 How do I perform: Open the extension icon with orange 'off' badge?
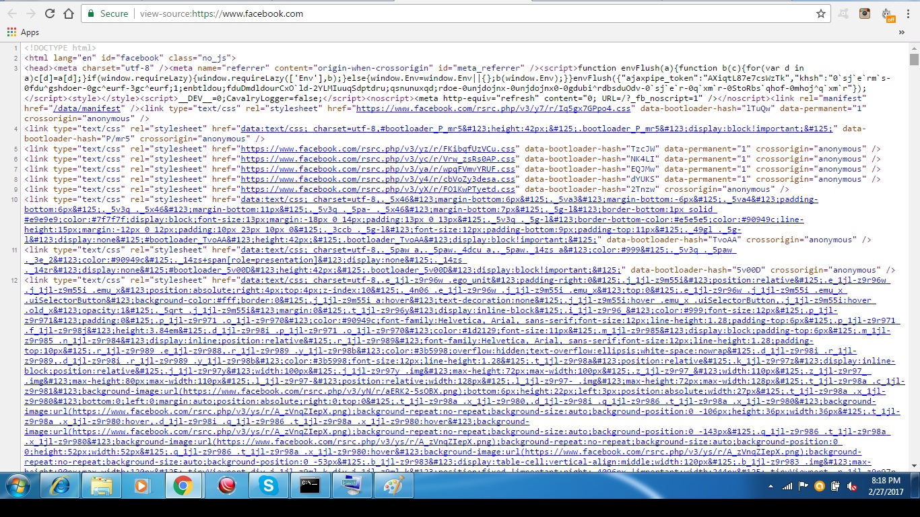click(888, 15)
